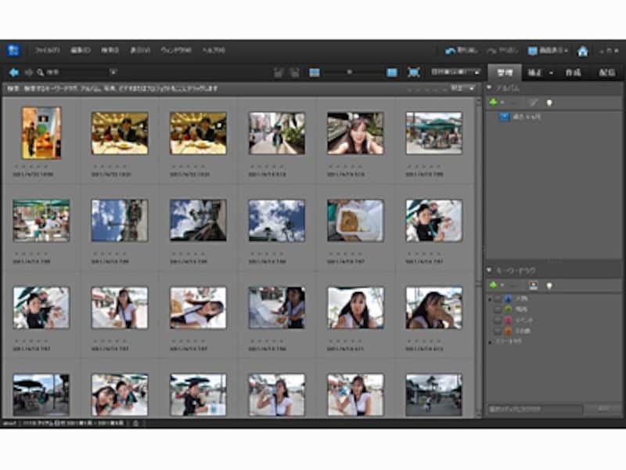Open the Display menu dropdown
This screenshot has width=626, height=470.
pos(548,51)
